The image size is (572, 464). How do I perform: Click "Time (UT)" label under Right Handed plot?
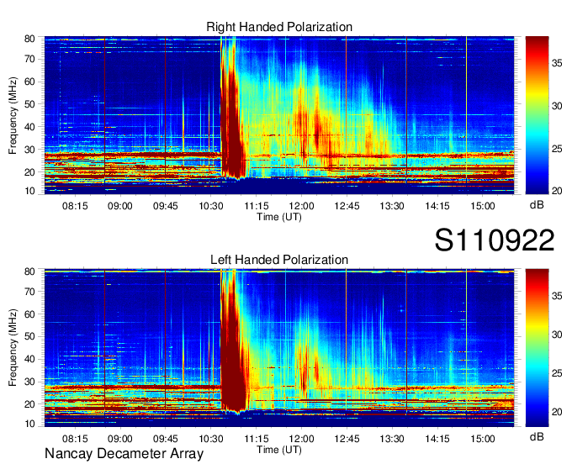click(x=279, y=217)
